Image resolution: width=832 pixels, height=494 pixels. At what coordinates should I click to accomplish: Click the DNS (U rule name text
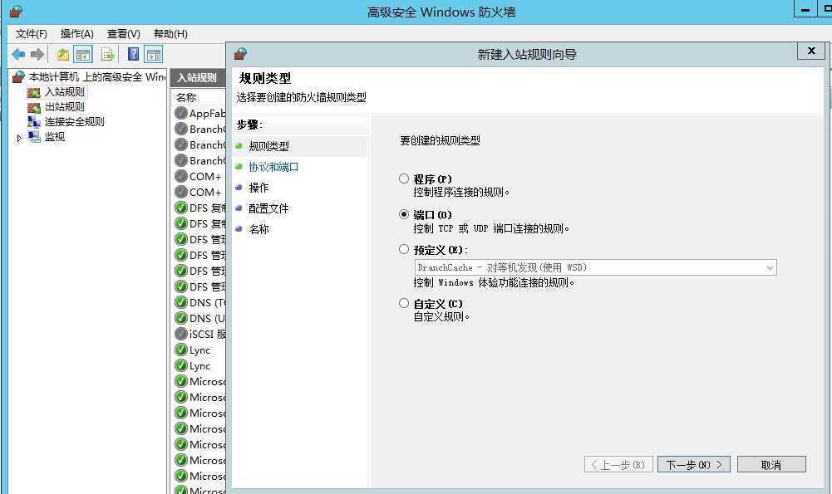(x=208, y=318)
